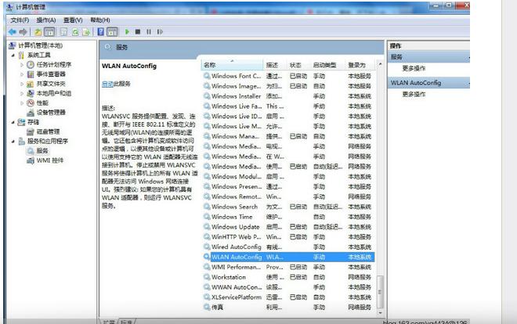517x324 pixels.
Task: Collapse the 存储 tree node
Action: 13,122
